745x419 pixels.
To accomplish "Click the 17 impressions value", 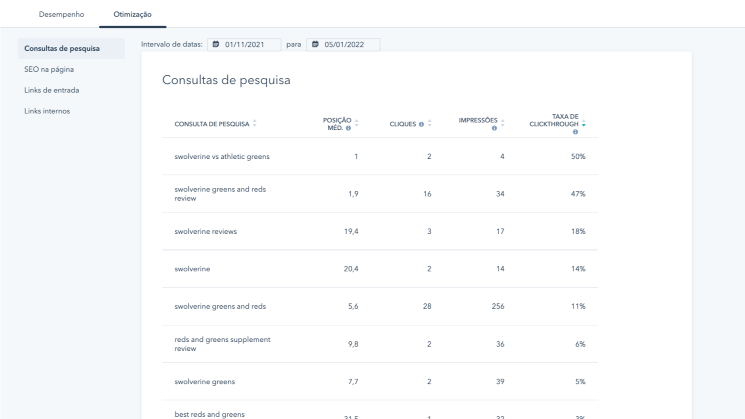I will pos(500,231).
